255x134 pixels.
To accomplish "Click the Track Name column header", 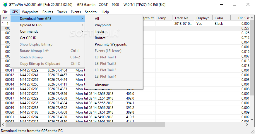I will [x=184, y=18].
